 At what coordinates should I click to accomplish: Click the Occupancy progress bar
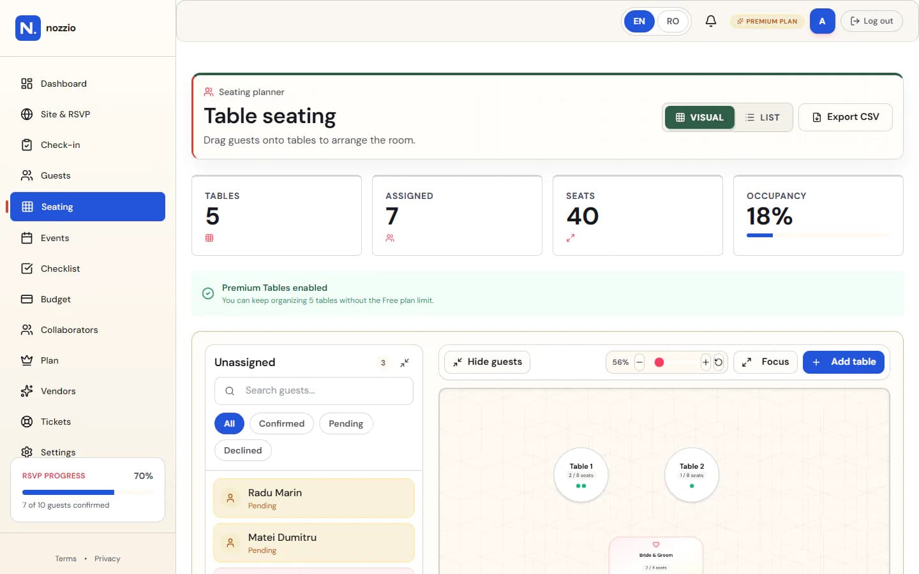tap(818, 235)
